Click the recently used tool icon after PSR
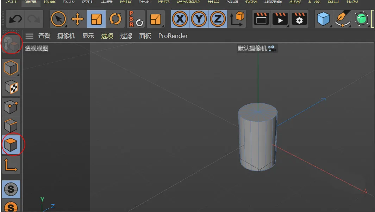Screen dimensions: 375x212 point(155,19)
